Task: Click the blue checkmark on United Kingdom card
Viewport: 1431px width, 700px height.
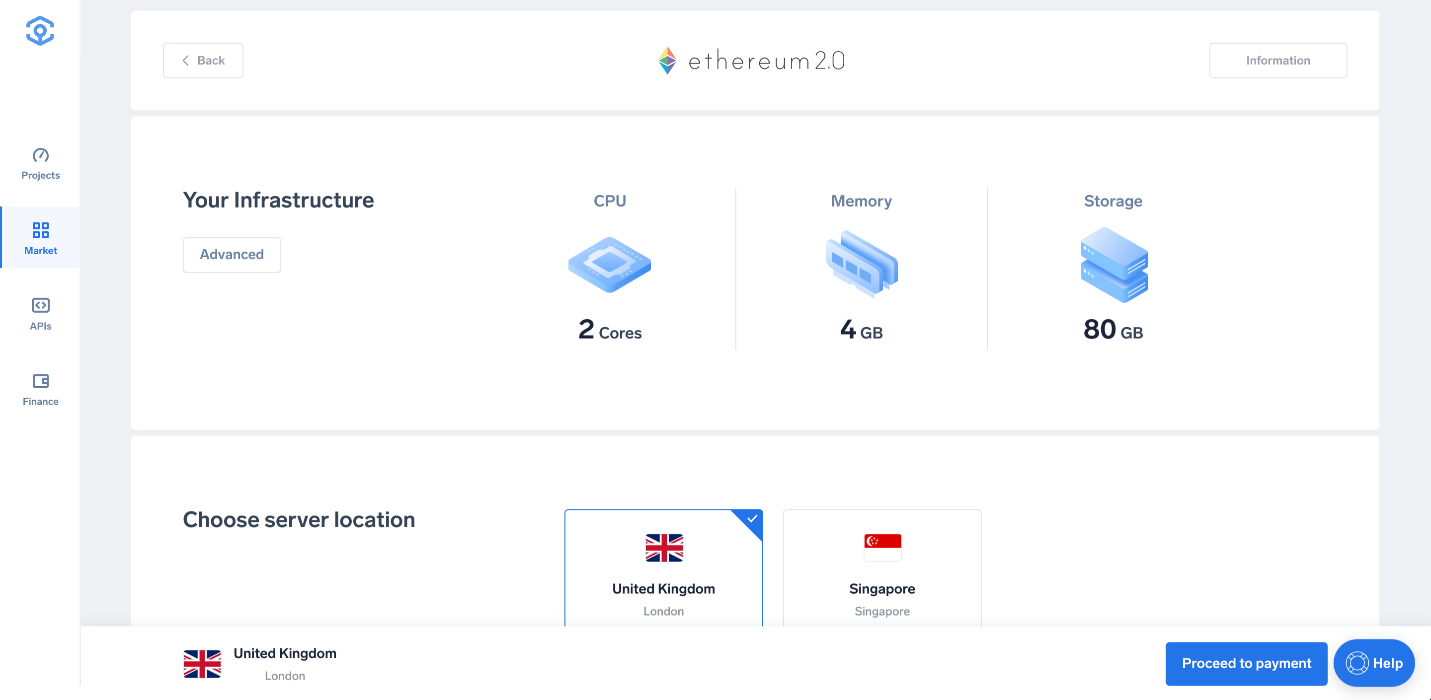Action: (x=752, y=520)
